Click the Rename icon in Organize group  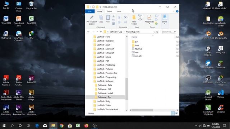point(125,22)
